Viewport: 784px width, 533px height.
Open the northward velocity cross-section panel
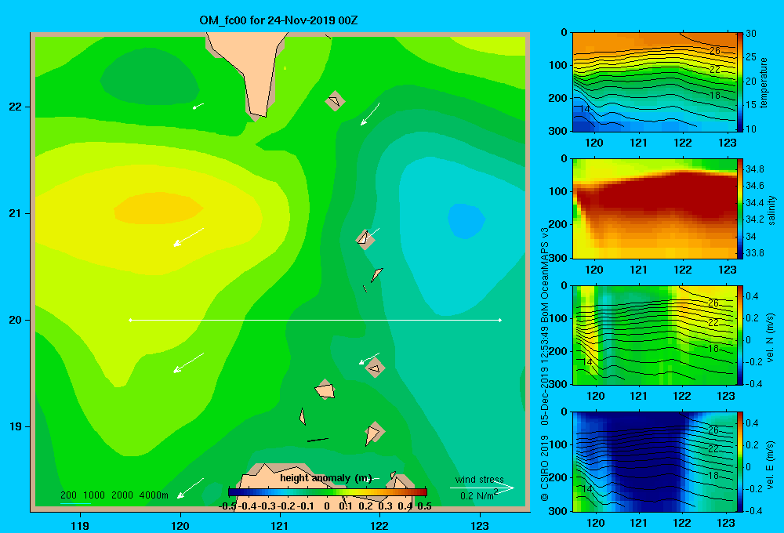coord(655,335)
